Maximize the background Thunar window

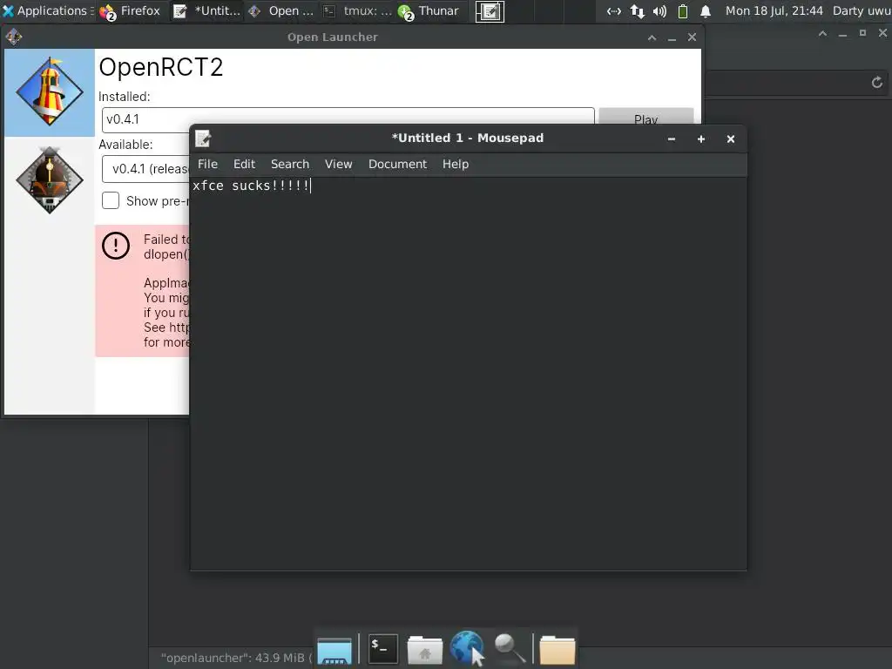(x=862, y=34)
